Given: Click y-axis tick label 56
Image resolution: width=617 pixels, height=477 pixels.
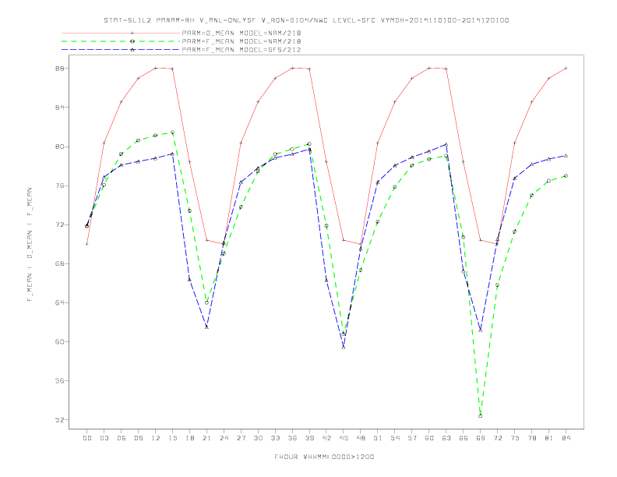Looking at the screenshot, I should pyautogui.click(x=59, y=380).
